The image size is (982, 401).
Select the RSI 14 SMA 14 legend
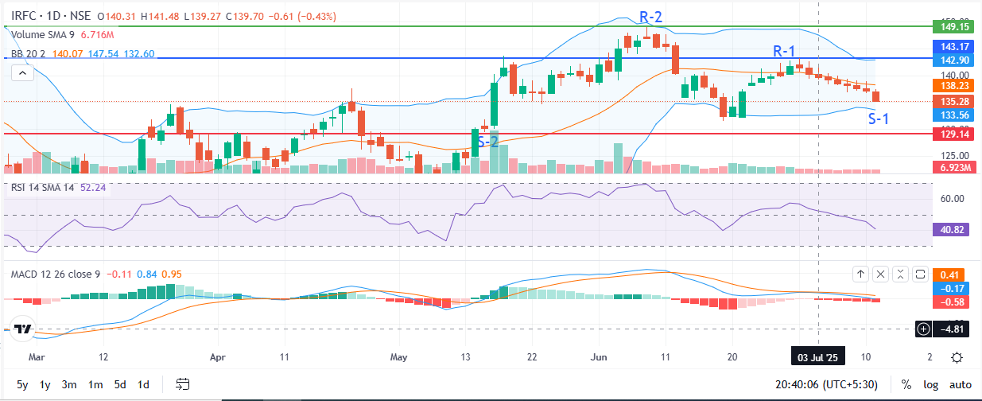pyautogui.click(x=43, y=187)
